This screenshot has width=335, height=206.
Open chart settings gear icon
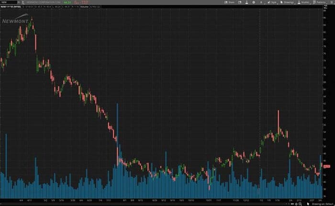pyautogui.click(x=254, y=2)
